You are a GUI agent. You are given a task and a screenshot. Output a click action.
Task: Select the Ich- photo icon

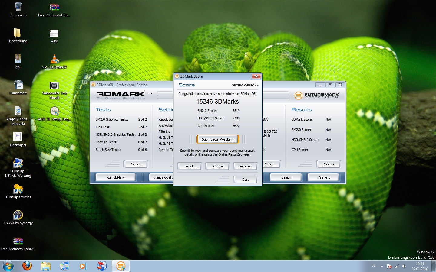point(18,62)
